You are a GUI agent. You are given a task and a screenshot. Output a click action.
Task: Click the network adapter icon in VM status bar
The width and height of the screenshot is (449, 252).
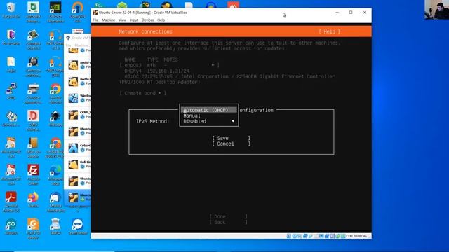(x=305, y=236)
